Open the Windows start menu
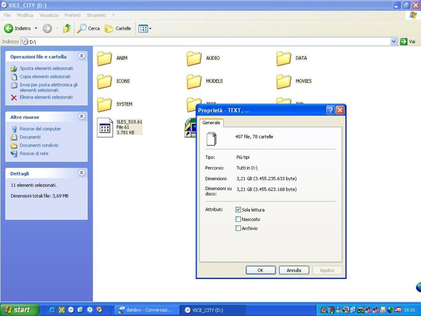 click(x=19, y=310)
